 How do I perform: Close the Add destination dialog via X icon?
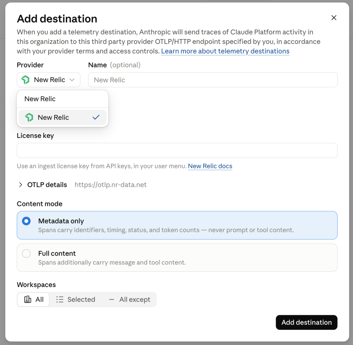click(x=334, y=18)
